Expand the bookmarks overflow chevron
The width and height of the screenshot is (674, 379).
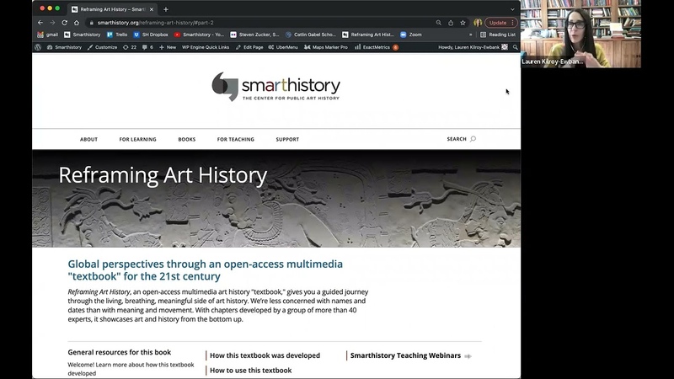471,35
